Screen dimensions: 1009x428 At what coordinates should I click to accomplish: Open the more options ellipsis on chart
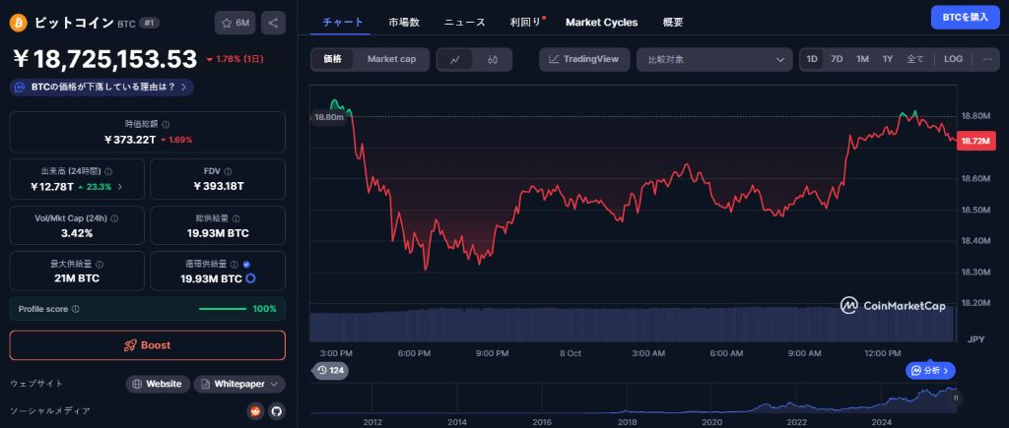point(987,59)
